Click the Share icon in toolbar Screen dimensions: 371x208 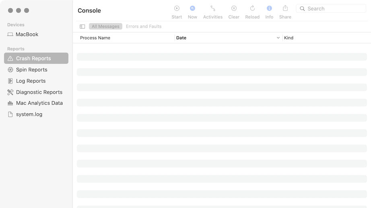pos(285,8)
